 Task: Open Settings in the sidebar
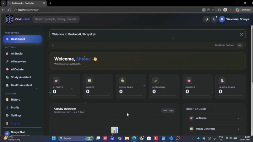click(x=22, y=115)
